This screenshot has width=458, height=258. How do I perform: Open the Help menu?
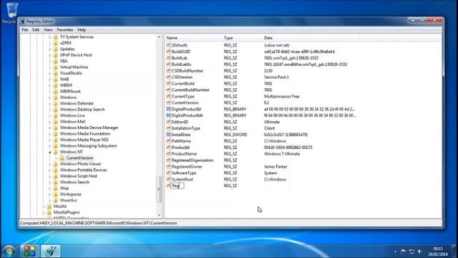tap(82, 30)
